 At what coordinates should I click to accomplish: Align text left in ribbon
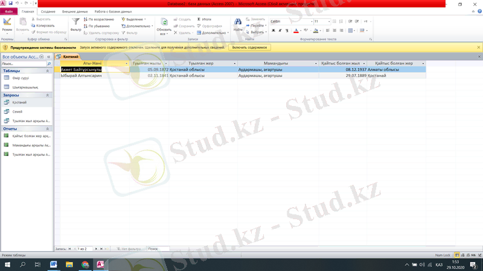(327, 31)
